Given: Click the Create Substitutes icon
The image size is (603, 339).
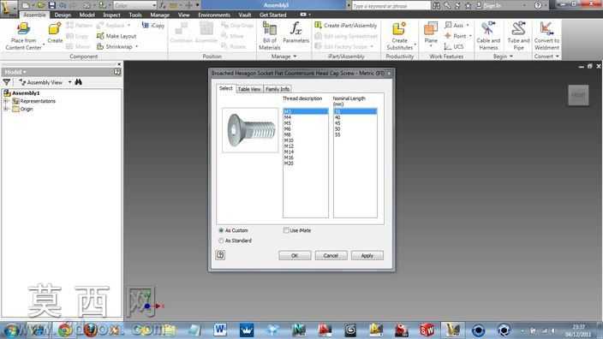Looking at the screenshot, I should coord(399,29).
